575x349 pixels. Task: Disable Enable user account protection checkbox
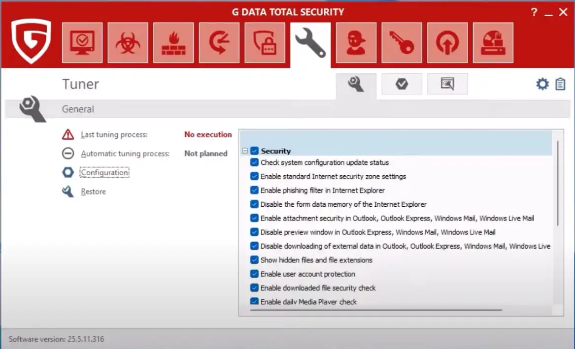tap(254, 274)
